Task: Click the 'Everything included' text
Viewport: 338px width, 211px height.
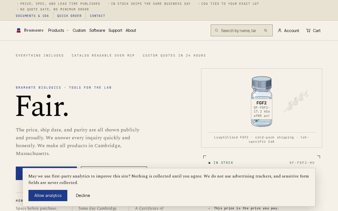Action: pyautogui.click(x=40, y=55)
